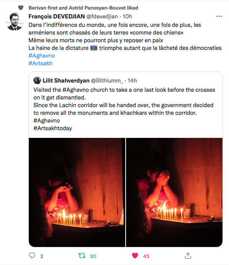The height and width of the screenshot is (265, 229).
Task: Open the #Artsakh hashtag link
Action: (x=41, y=63)
